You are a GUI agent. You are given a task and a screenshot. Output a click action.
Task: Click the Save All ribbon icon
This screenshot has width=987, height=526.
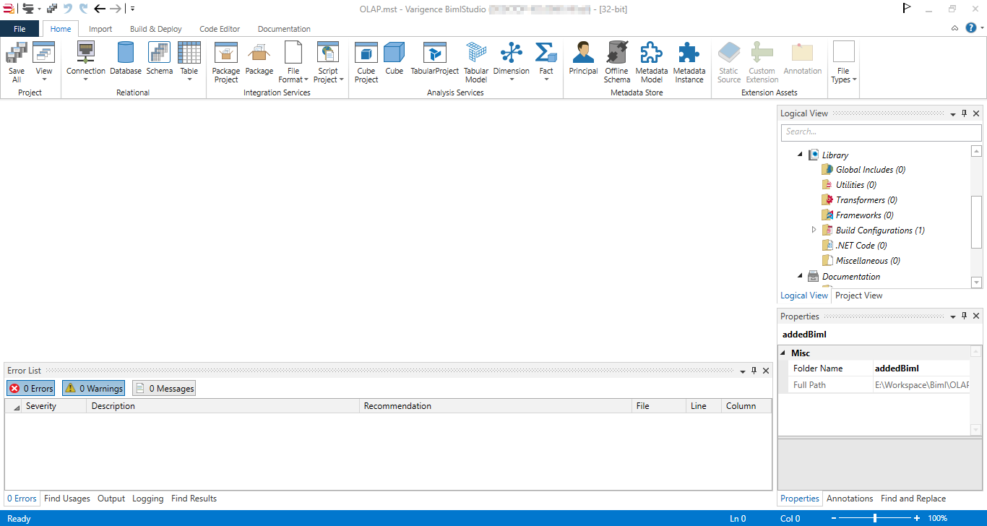pyautogui.click(x=17, y=62)
